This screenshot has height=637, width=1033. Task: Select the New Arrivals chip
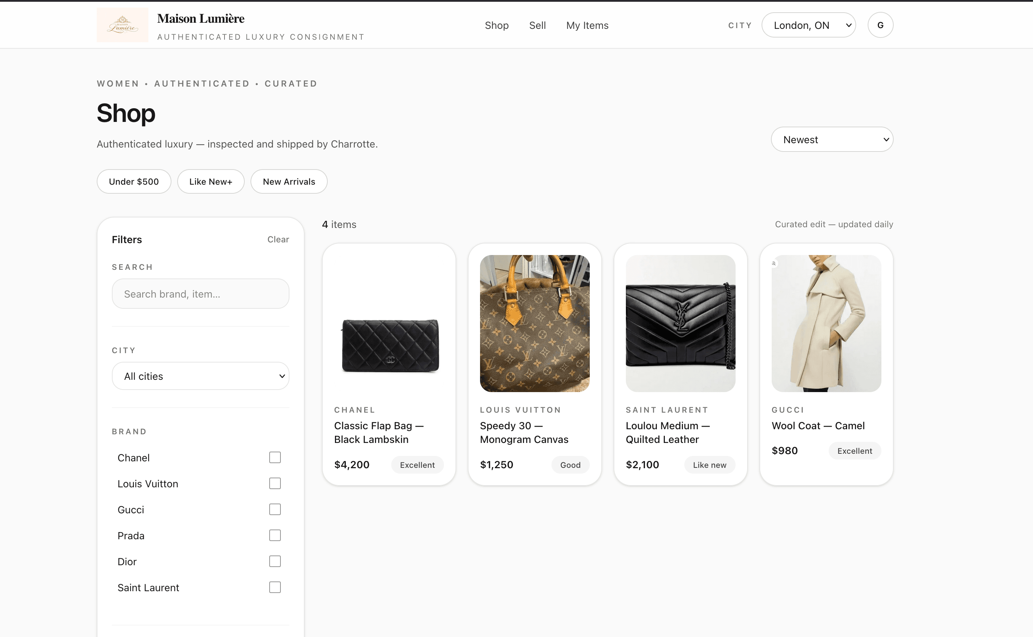pyautogui.click(x=289, y=181)
